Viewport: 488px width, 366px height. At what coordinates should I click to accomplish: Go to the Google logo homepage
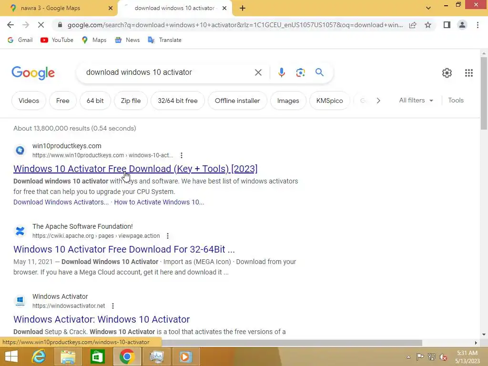pyautogui.click(x=33, y=73)
